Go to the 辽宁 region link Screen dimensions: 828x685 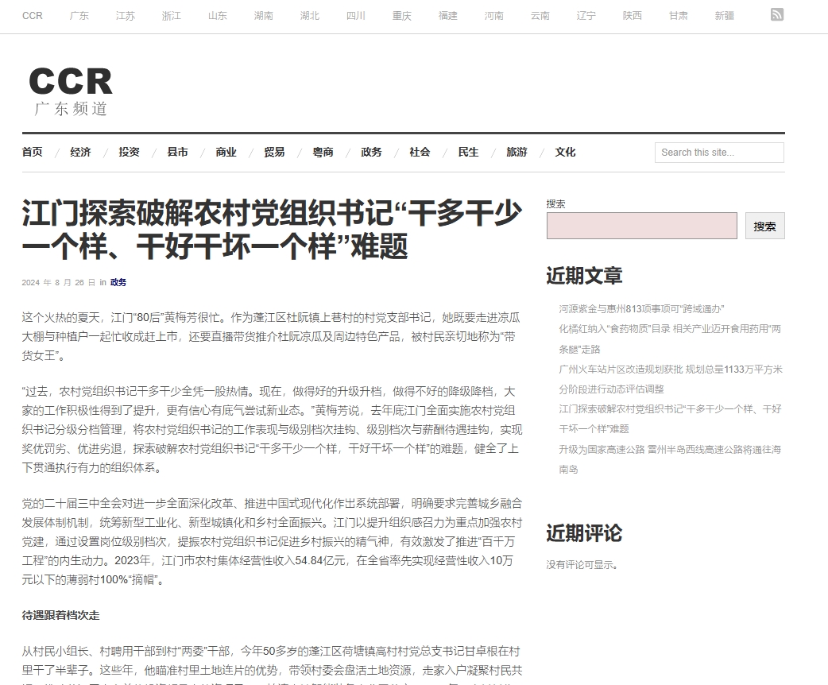click(x=586, y=16)
